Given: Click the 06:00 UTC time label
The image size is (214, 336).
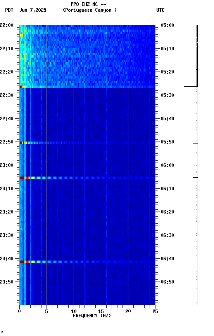Looking at the screenshot, I should [167, 165].
